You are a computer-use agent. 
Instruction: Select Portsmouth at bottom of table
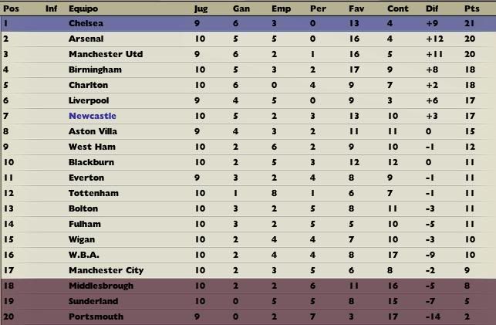tap(96, 317)
